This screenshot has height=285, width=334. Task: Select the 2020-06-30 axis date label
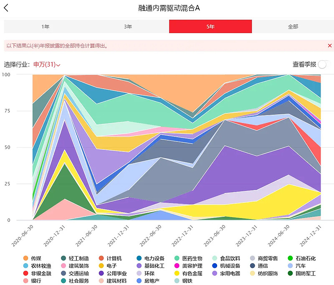click(x=23, y=236)
